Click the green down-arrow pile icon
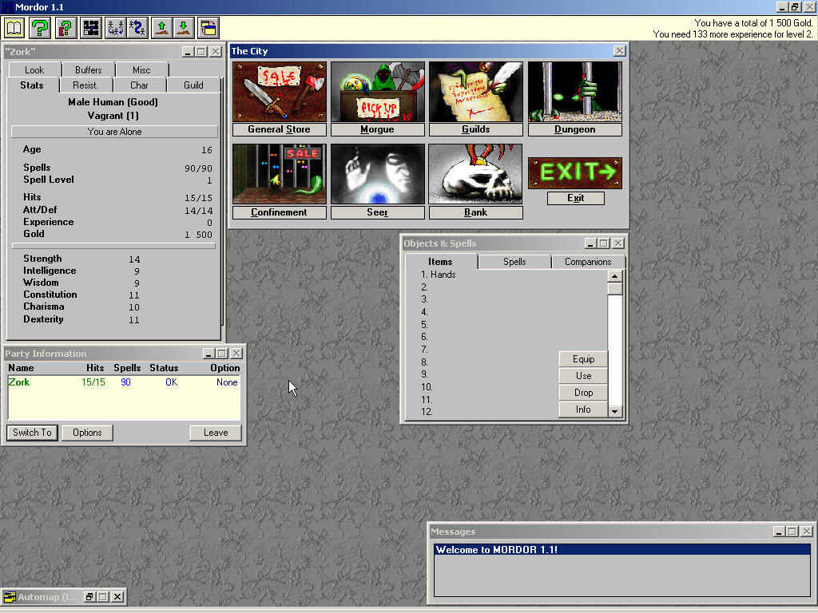The image size is (818, 613). 184,28
